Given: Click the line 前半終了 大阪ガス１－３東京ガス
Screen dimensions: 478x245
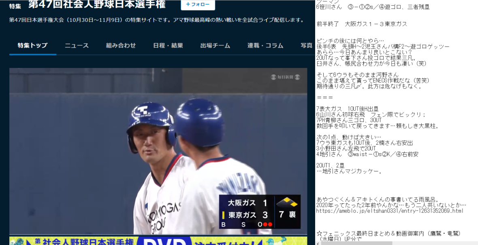Looking at the screenshot, I should pos(362,24).
